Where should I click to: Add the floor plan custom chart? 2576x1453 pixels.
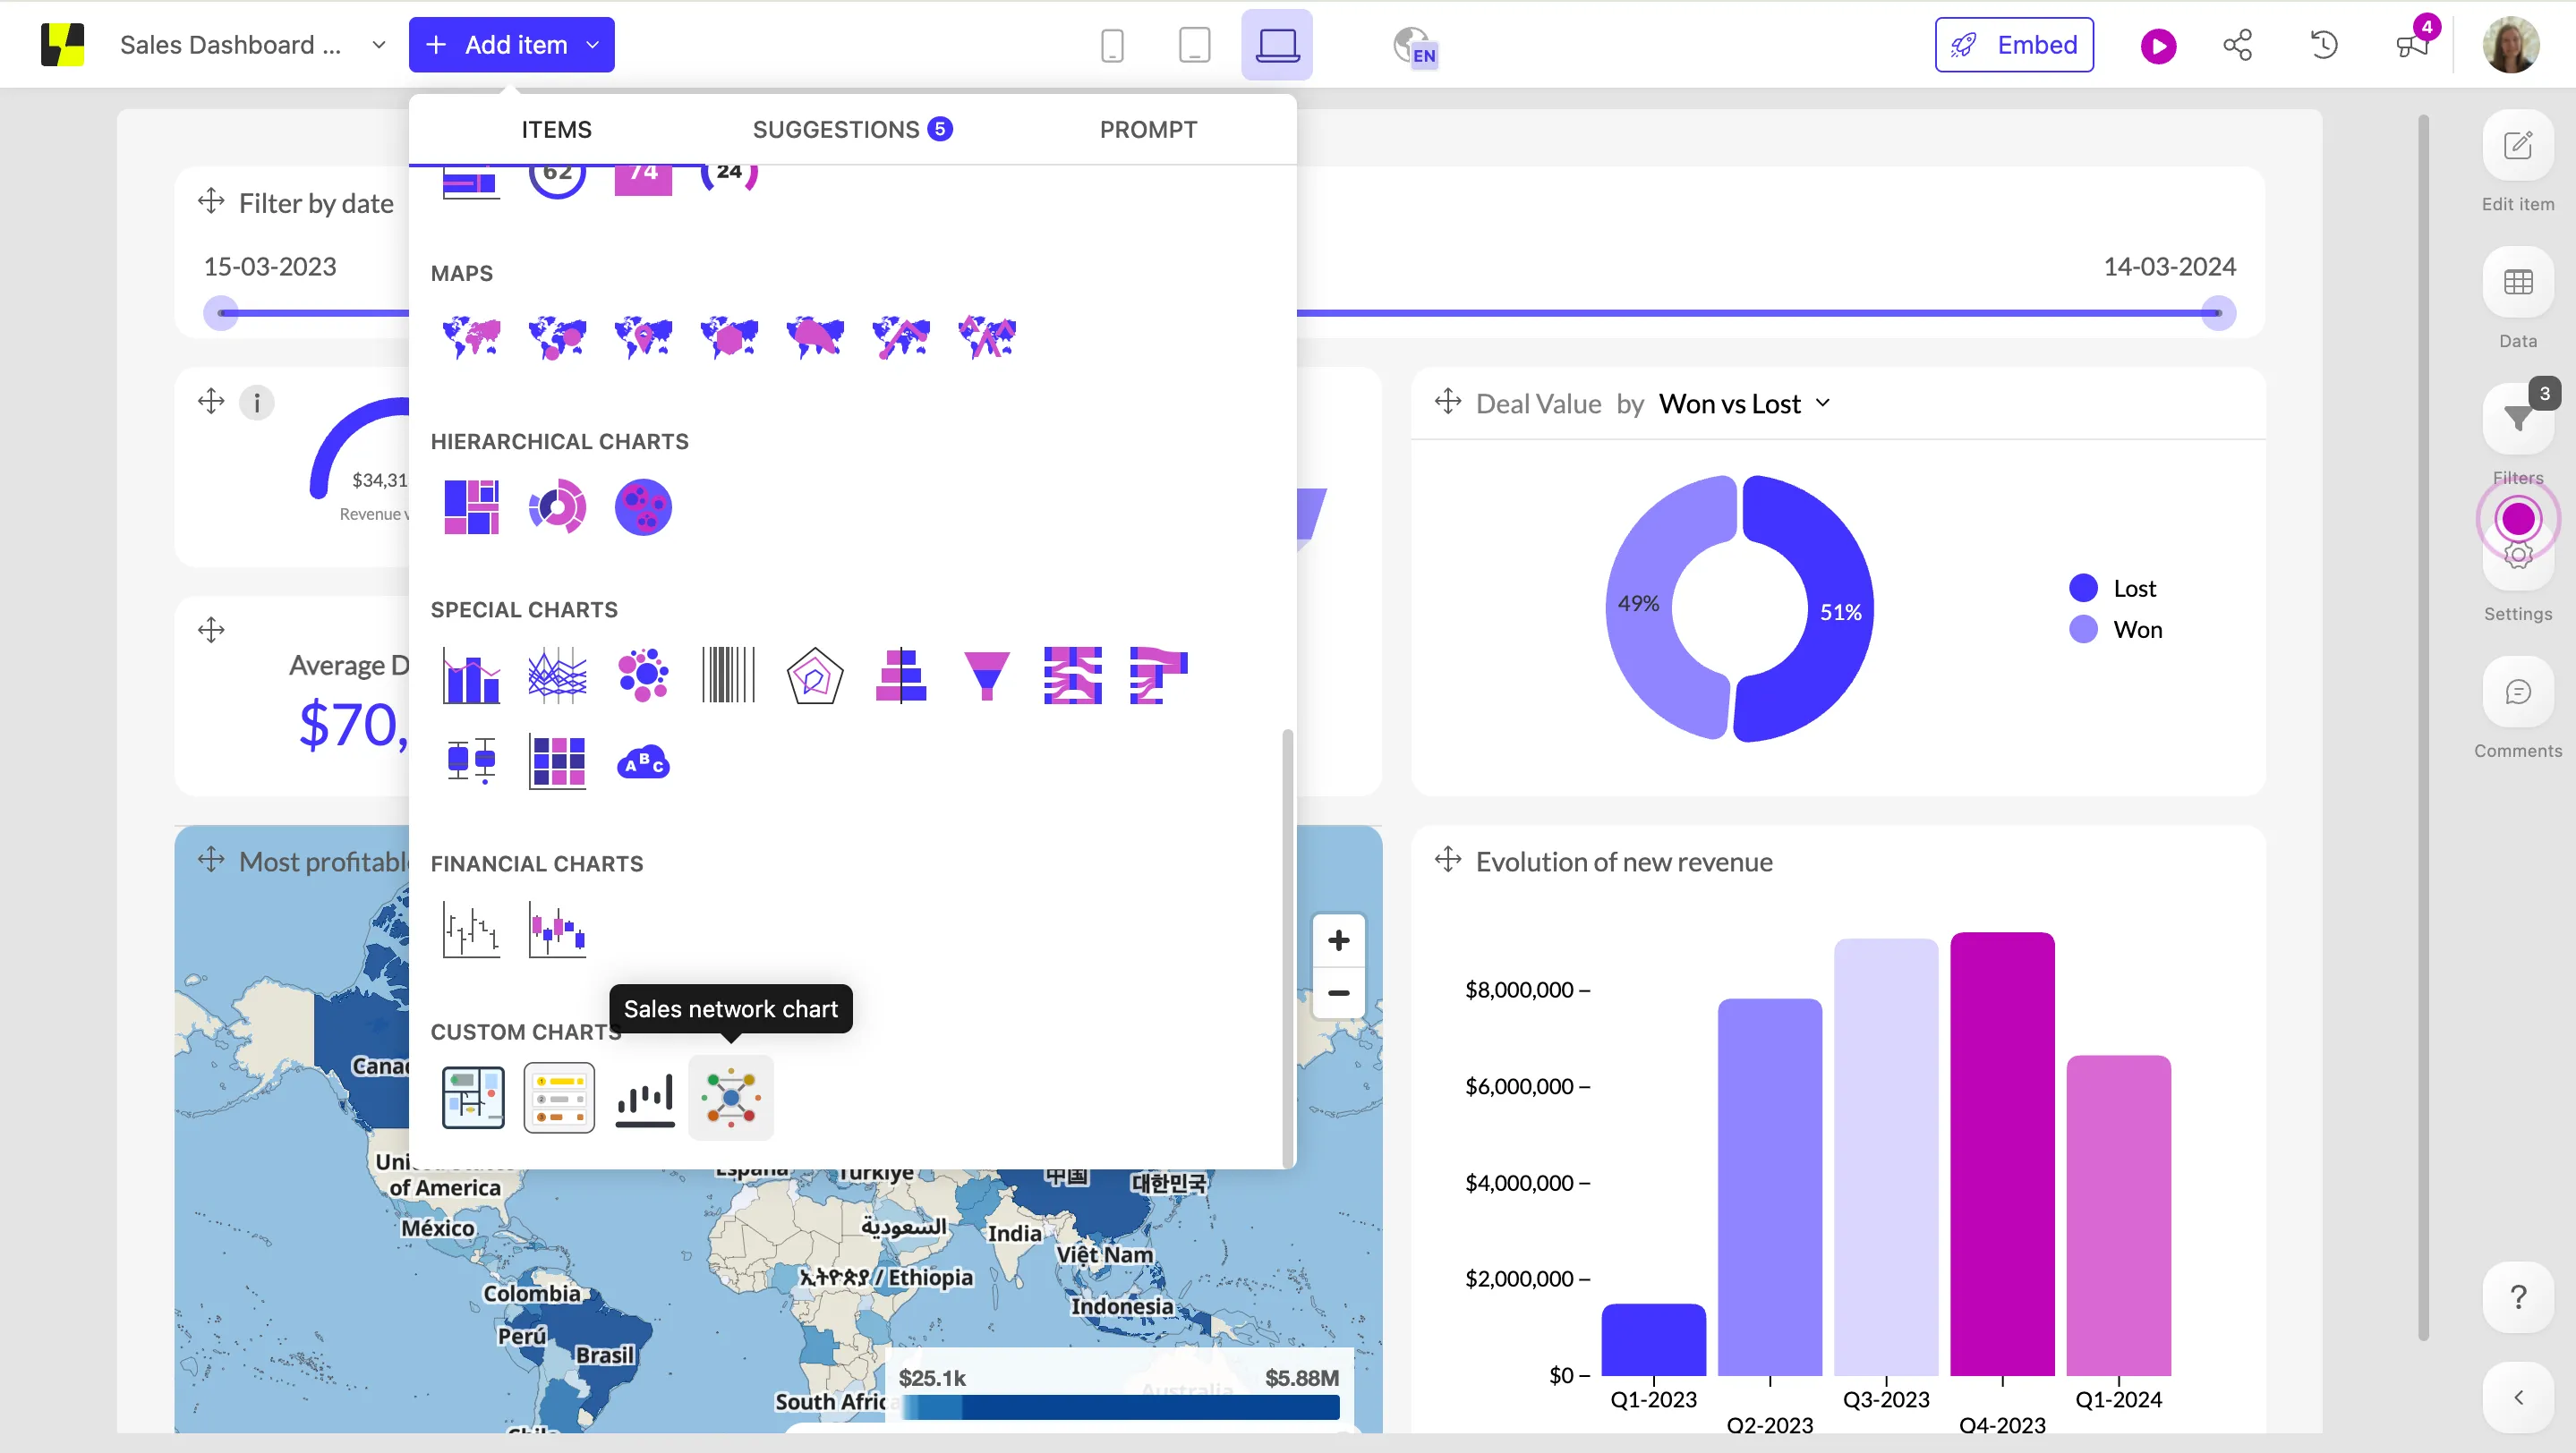(473, 1097)
